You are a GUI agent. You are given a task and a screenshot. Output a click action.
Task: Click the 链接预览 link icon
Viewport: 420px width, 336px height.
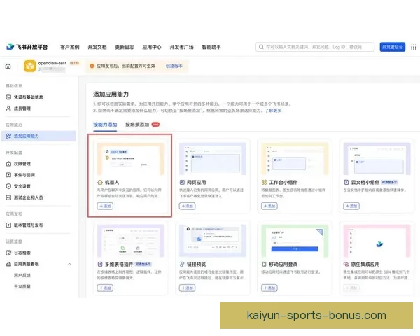[182, 264]
